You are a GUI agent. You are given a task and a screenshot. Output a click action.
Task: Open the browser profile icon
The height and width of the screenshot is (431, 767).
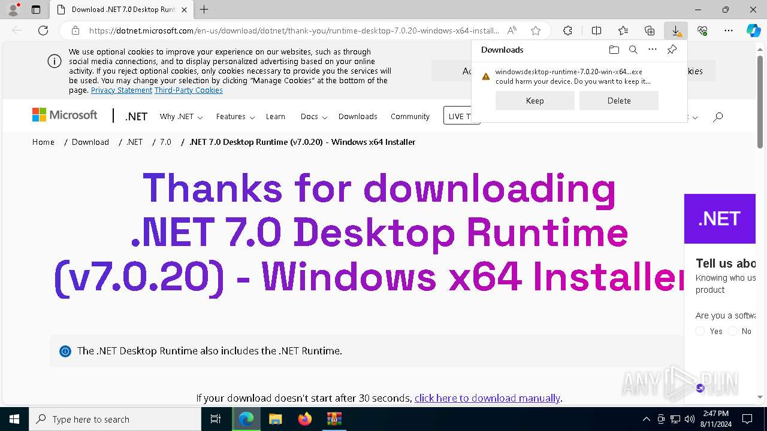coord(13,10)
